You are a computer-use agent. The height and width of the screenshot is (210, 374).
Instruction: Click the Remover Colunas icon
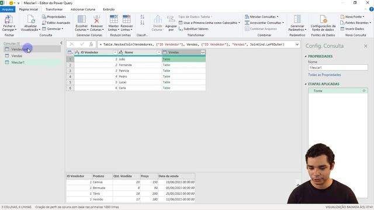pyautogui.click(x=96, y=19)
